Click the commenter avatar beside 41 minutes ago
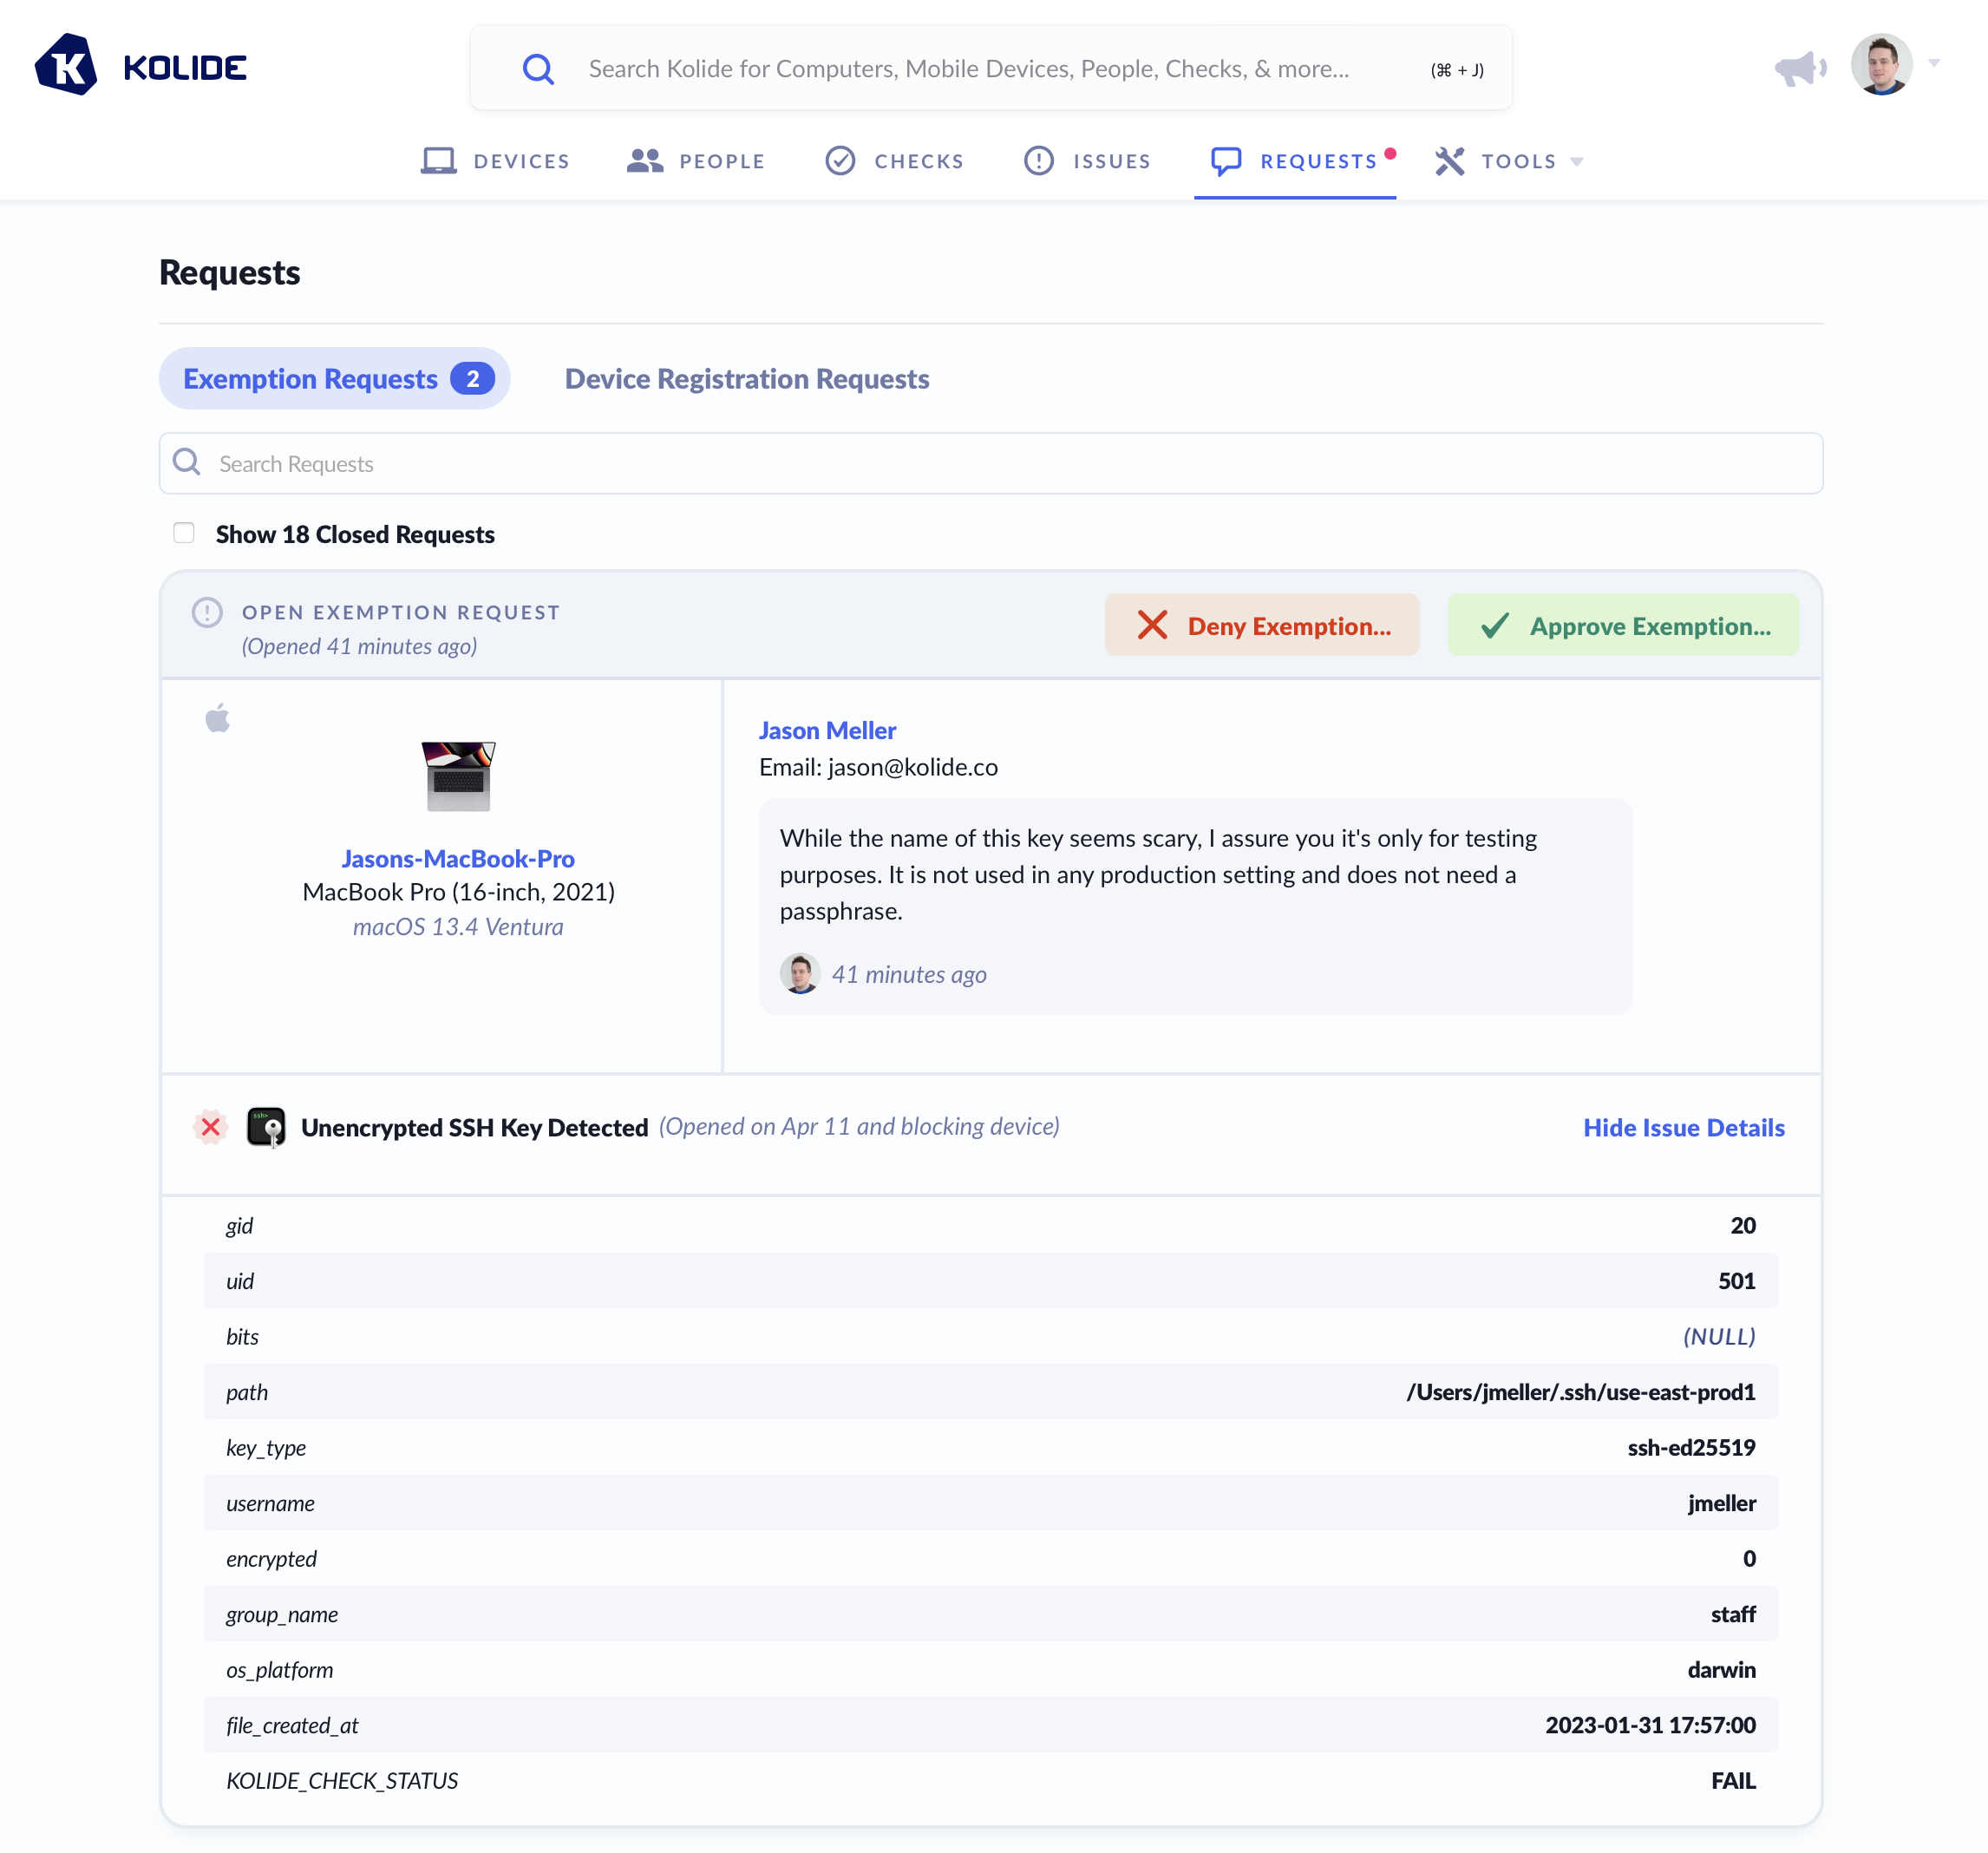The width and height of the screenshot is (1988, 1853). click(x=799, y=973)
